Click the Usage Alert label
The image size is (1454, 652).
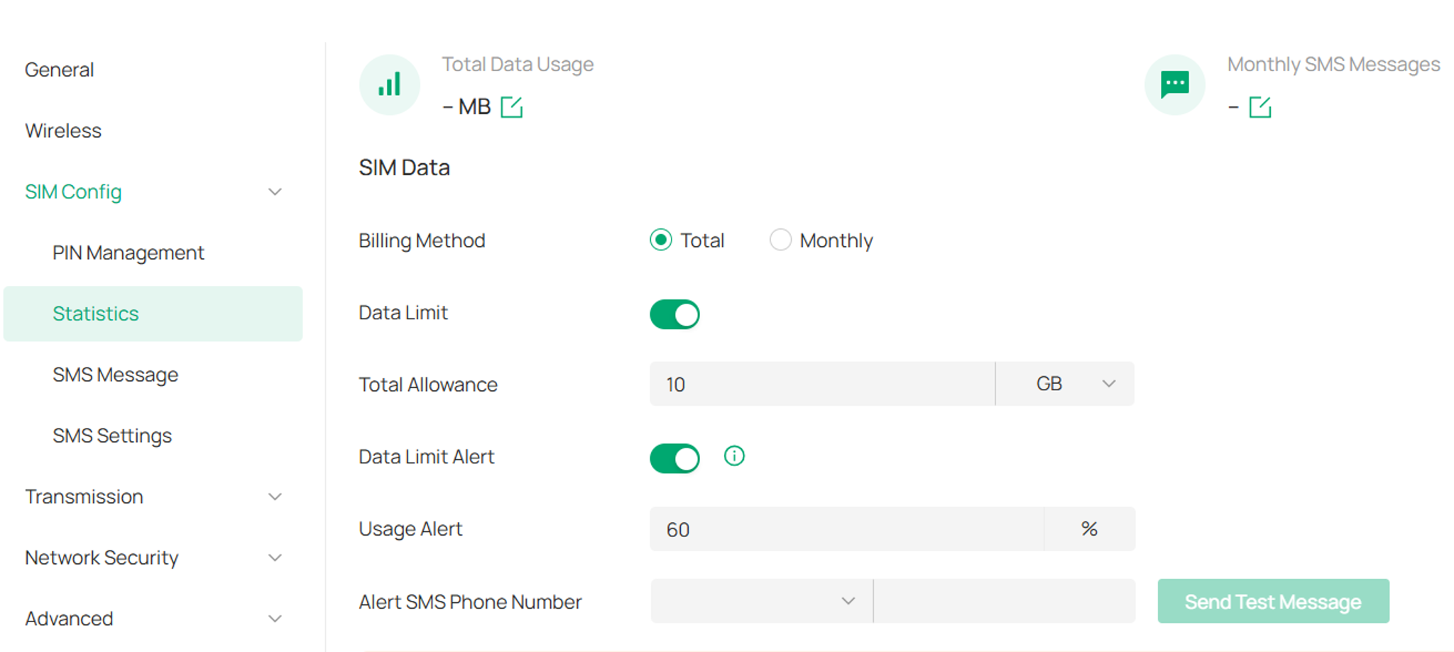click(x=410, y=529)
